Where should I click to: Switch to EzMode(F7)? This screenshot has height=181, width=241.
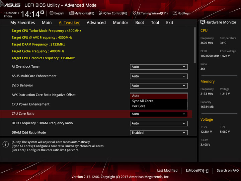[197, 170]
